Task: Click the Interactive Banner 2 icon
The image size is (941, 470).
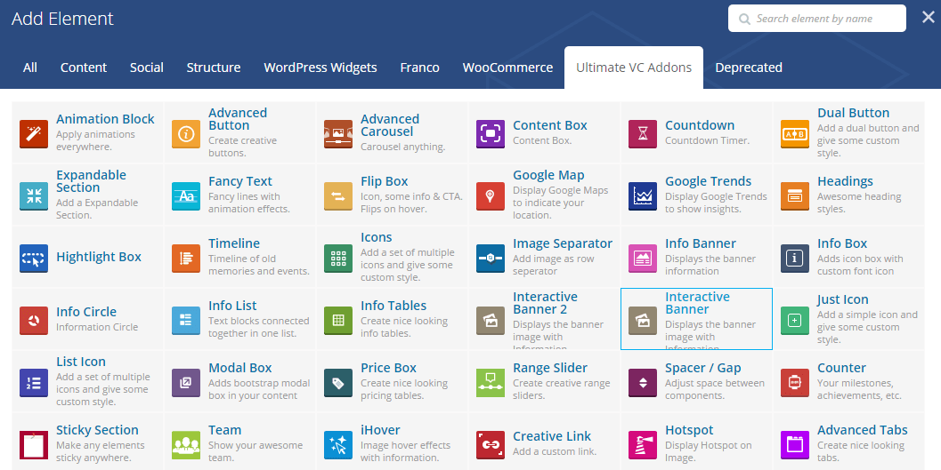Action: (491, 321)
